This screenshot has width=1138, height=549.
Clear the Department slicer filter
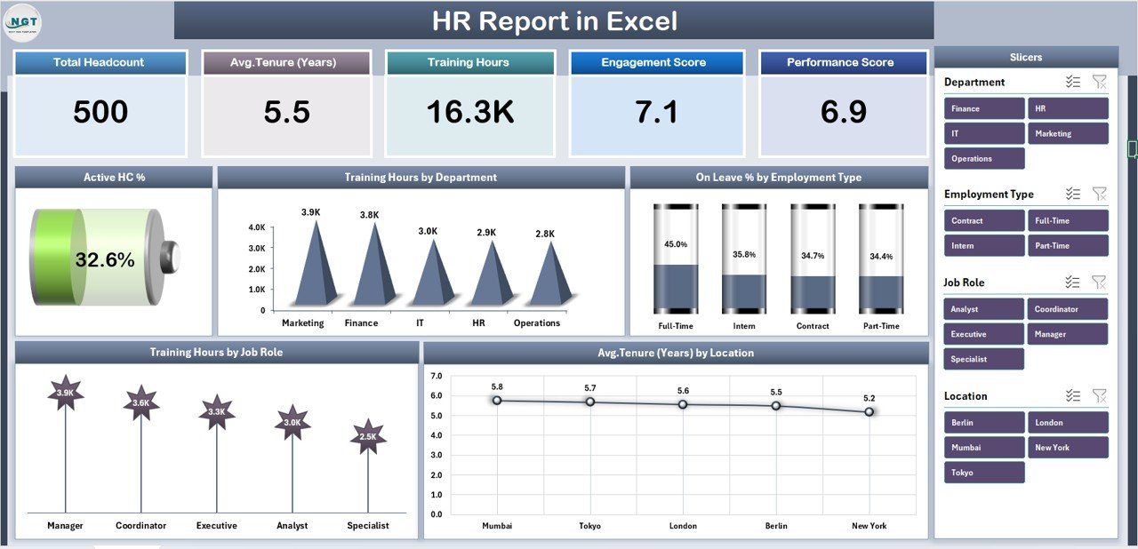coord(1100,81)
